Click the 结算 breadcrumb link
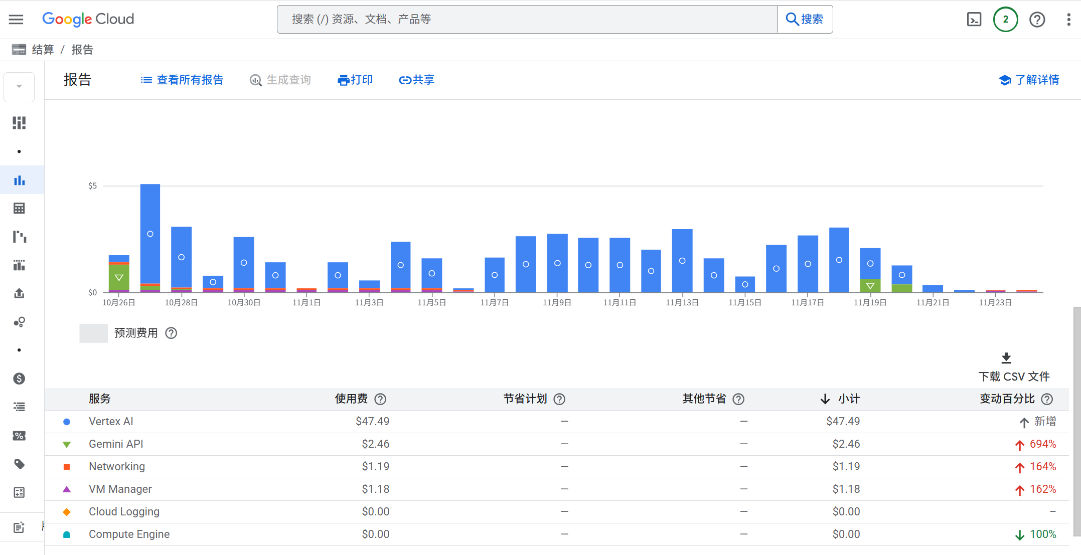Viewport: 1081px width, 555px height. click(43, 50)
